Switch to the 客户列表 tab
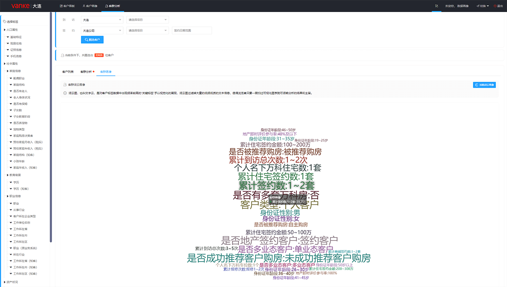Viewport: 507px width, 287px height. click(68, 72)
